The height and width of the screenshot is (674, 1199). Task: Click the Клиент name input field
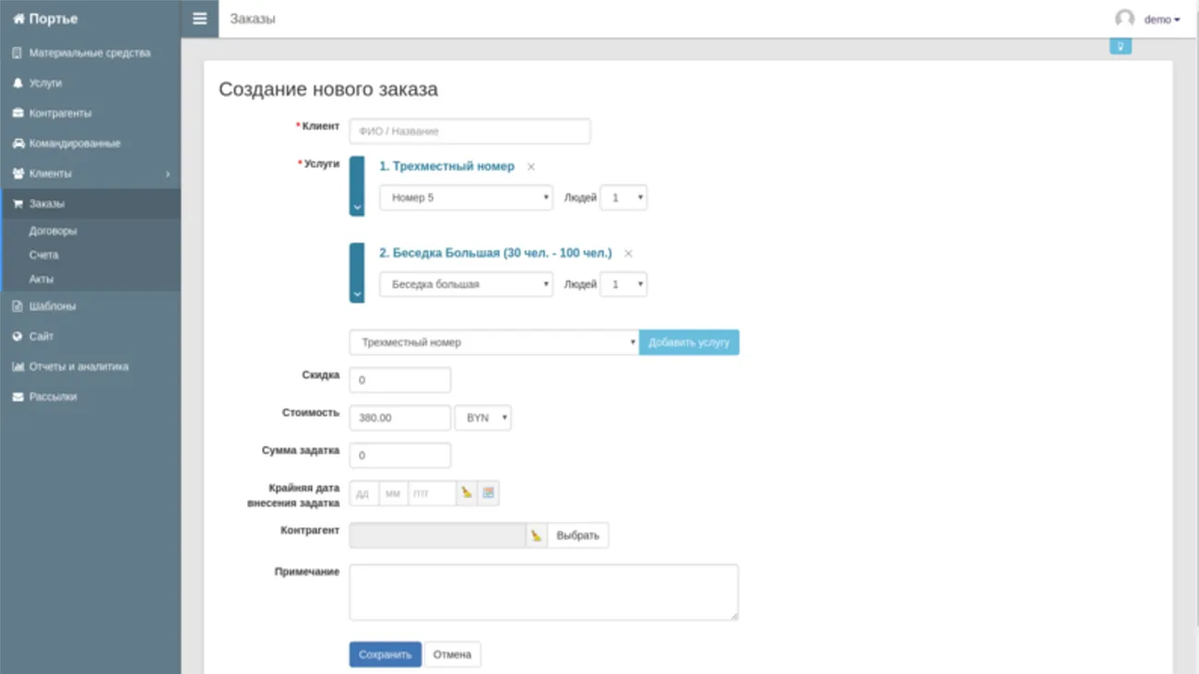(x=469, y=132)
